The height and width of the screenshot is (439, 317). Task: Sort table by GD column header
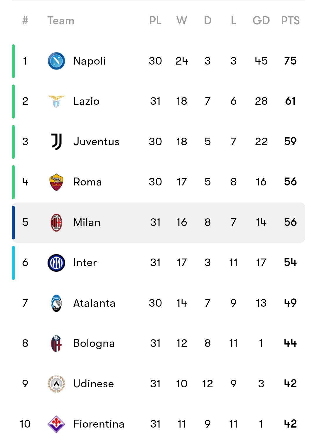pyautogui.click(x=261, y=21)
